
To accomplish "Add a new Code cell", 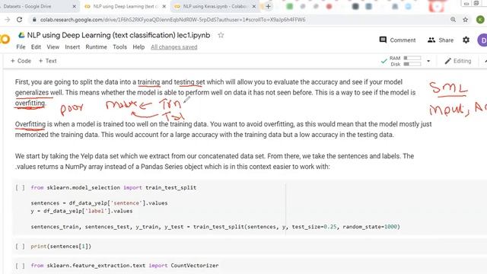I will (x=21, y=61).
